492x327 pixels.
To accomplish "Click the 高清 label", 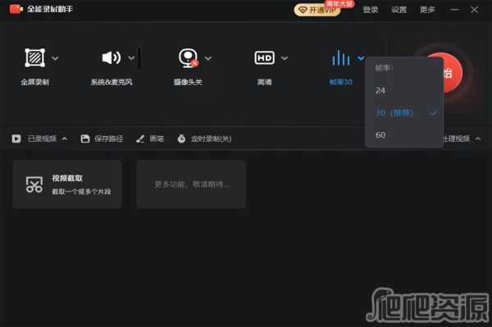I will pos(265,82).
